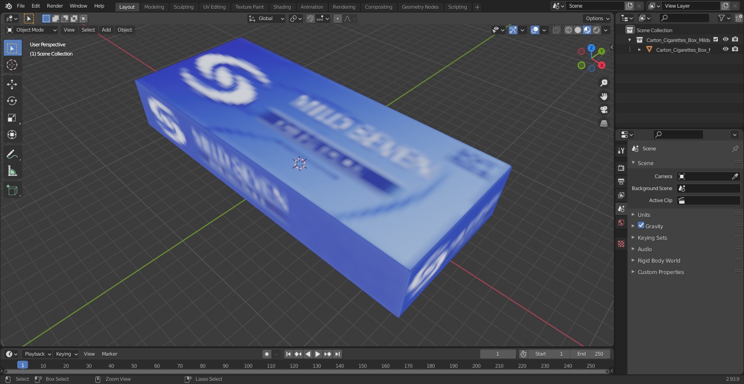Click the End frame field
The width and height of the screenshot is (744, 384).
pos(590,354)
